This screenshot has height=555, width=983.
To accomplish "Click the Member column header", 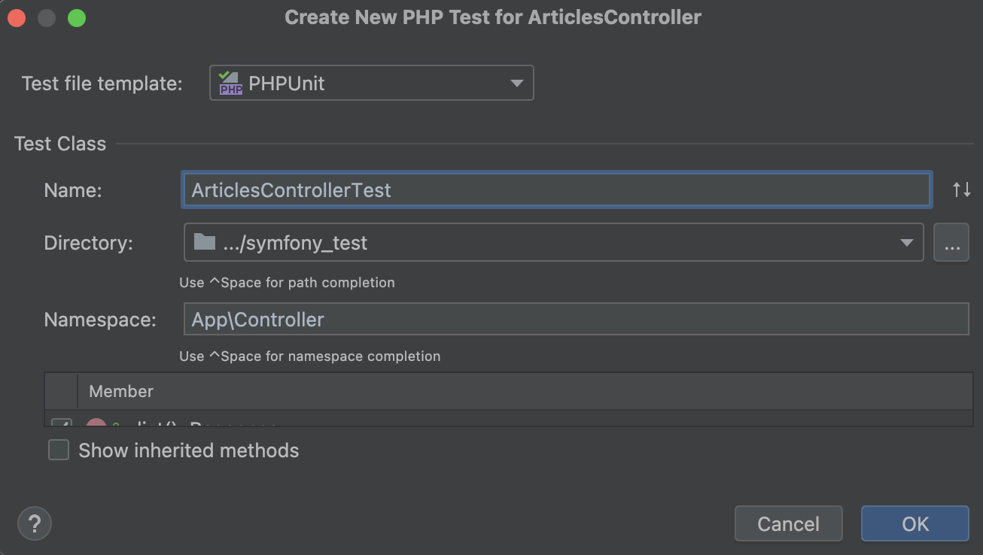I will (121, 391).
